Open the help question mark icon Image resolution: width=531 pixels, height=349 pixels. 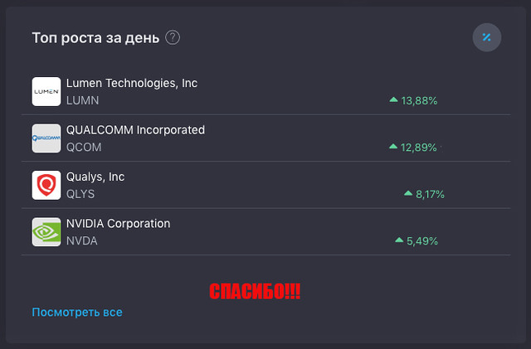pos(173,37)
